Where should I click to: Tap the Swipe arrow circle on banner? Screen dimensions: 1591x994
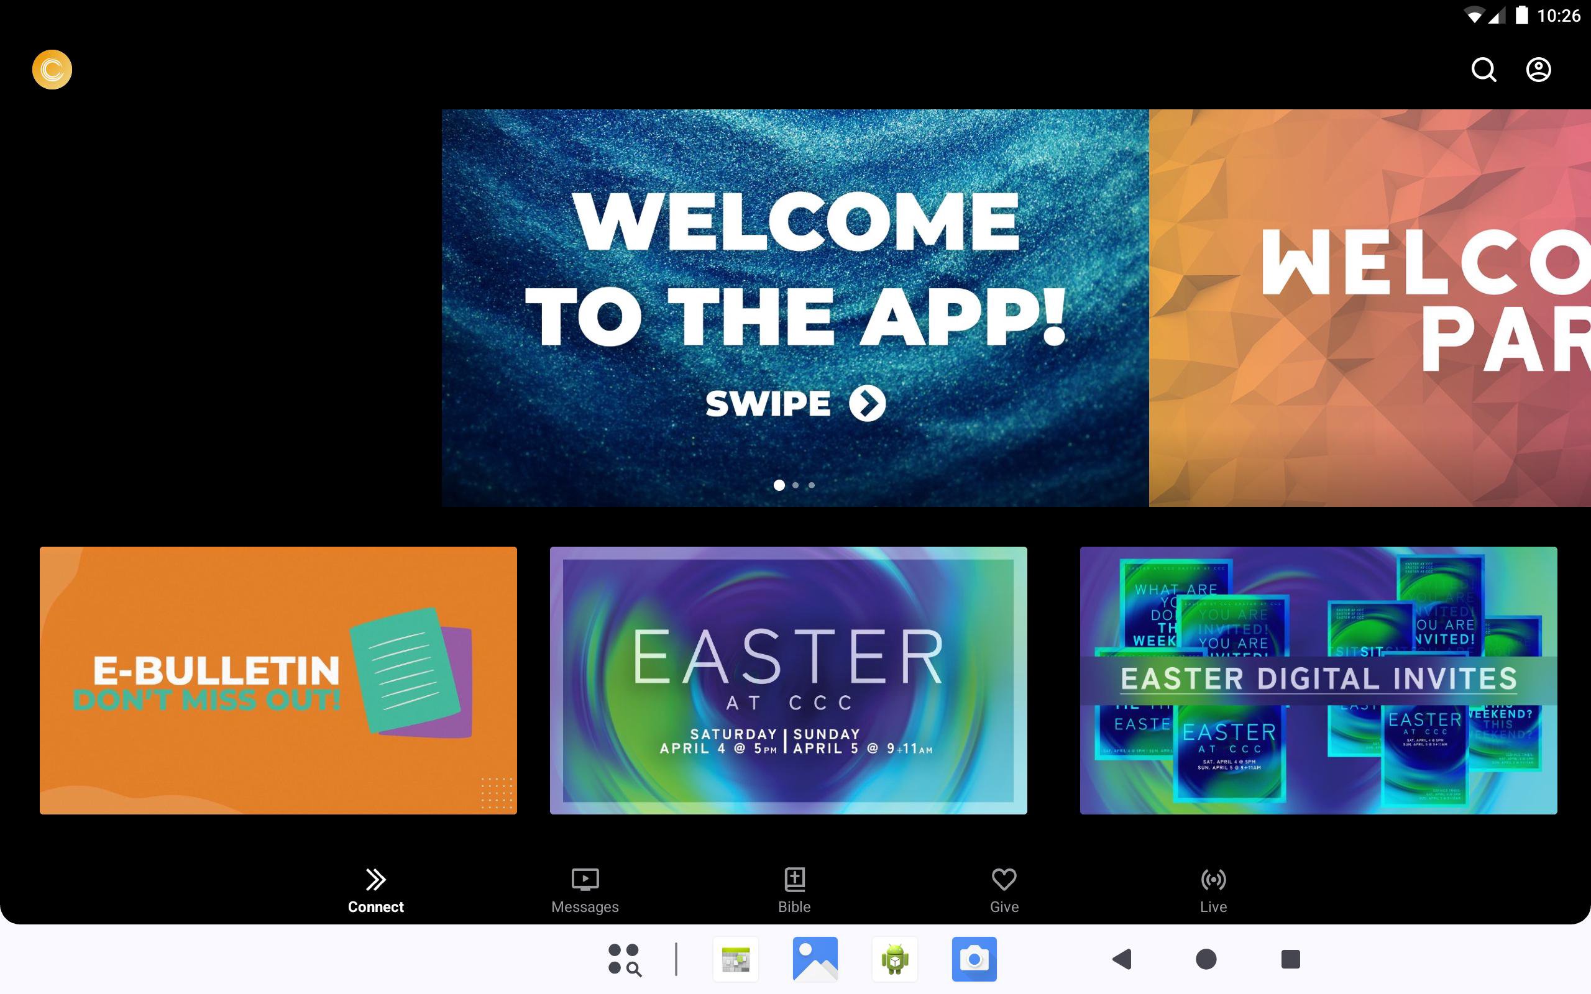[867, 403]
